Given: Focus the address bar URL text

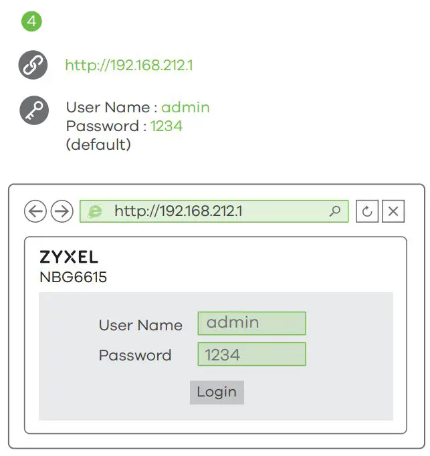Looking at the screenshot, I should (x=178, y=211).
